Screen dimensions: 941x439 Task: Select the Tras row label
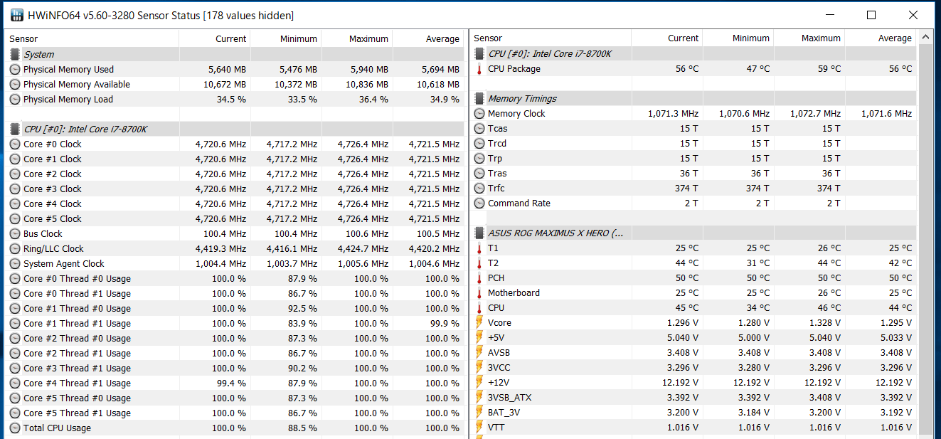pos(497,173)
